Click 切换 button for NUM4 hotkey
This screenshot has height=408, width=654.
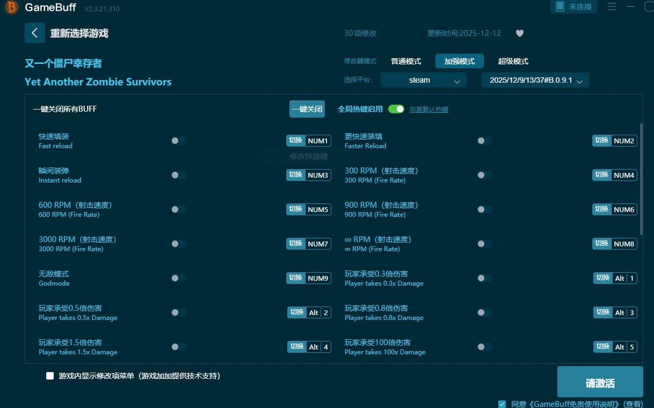tap(602, 175)
